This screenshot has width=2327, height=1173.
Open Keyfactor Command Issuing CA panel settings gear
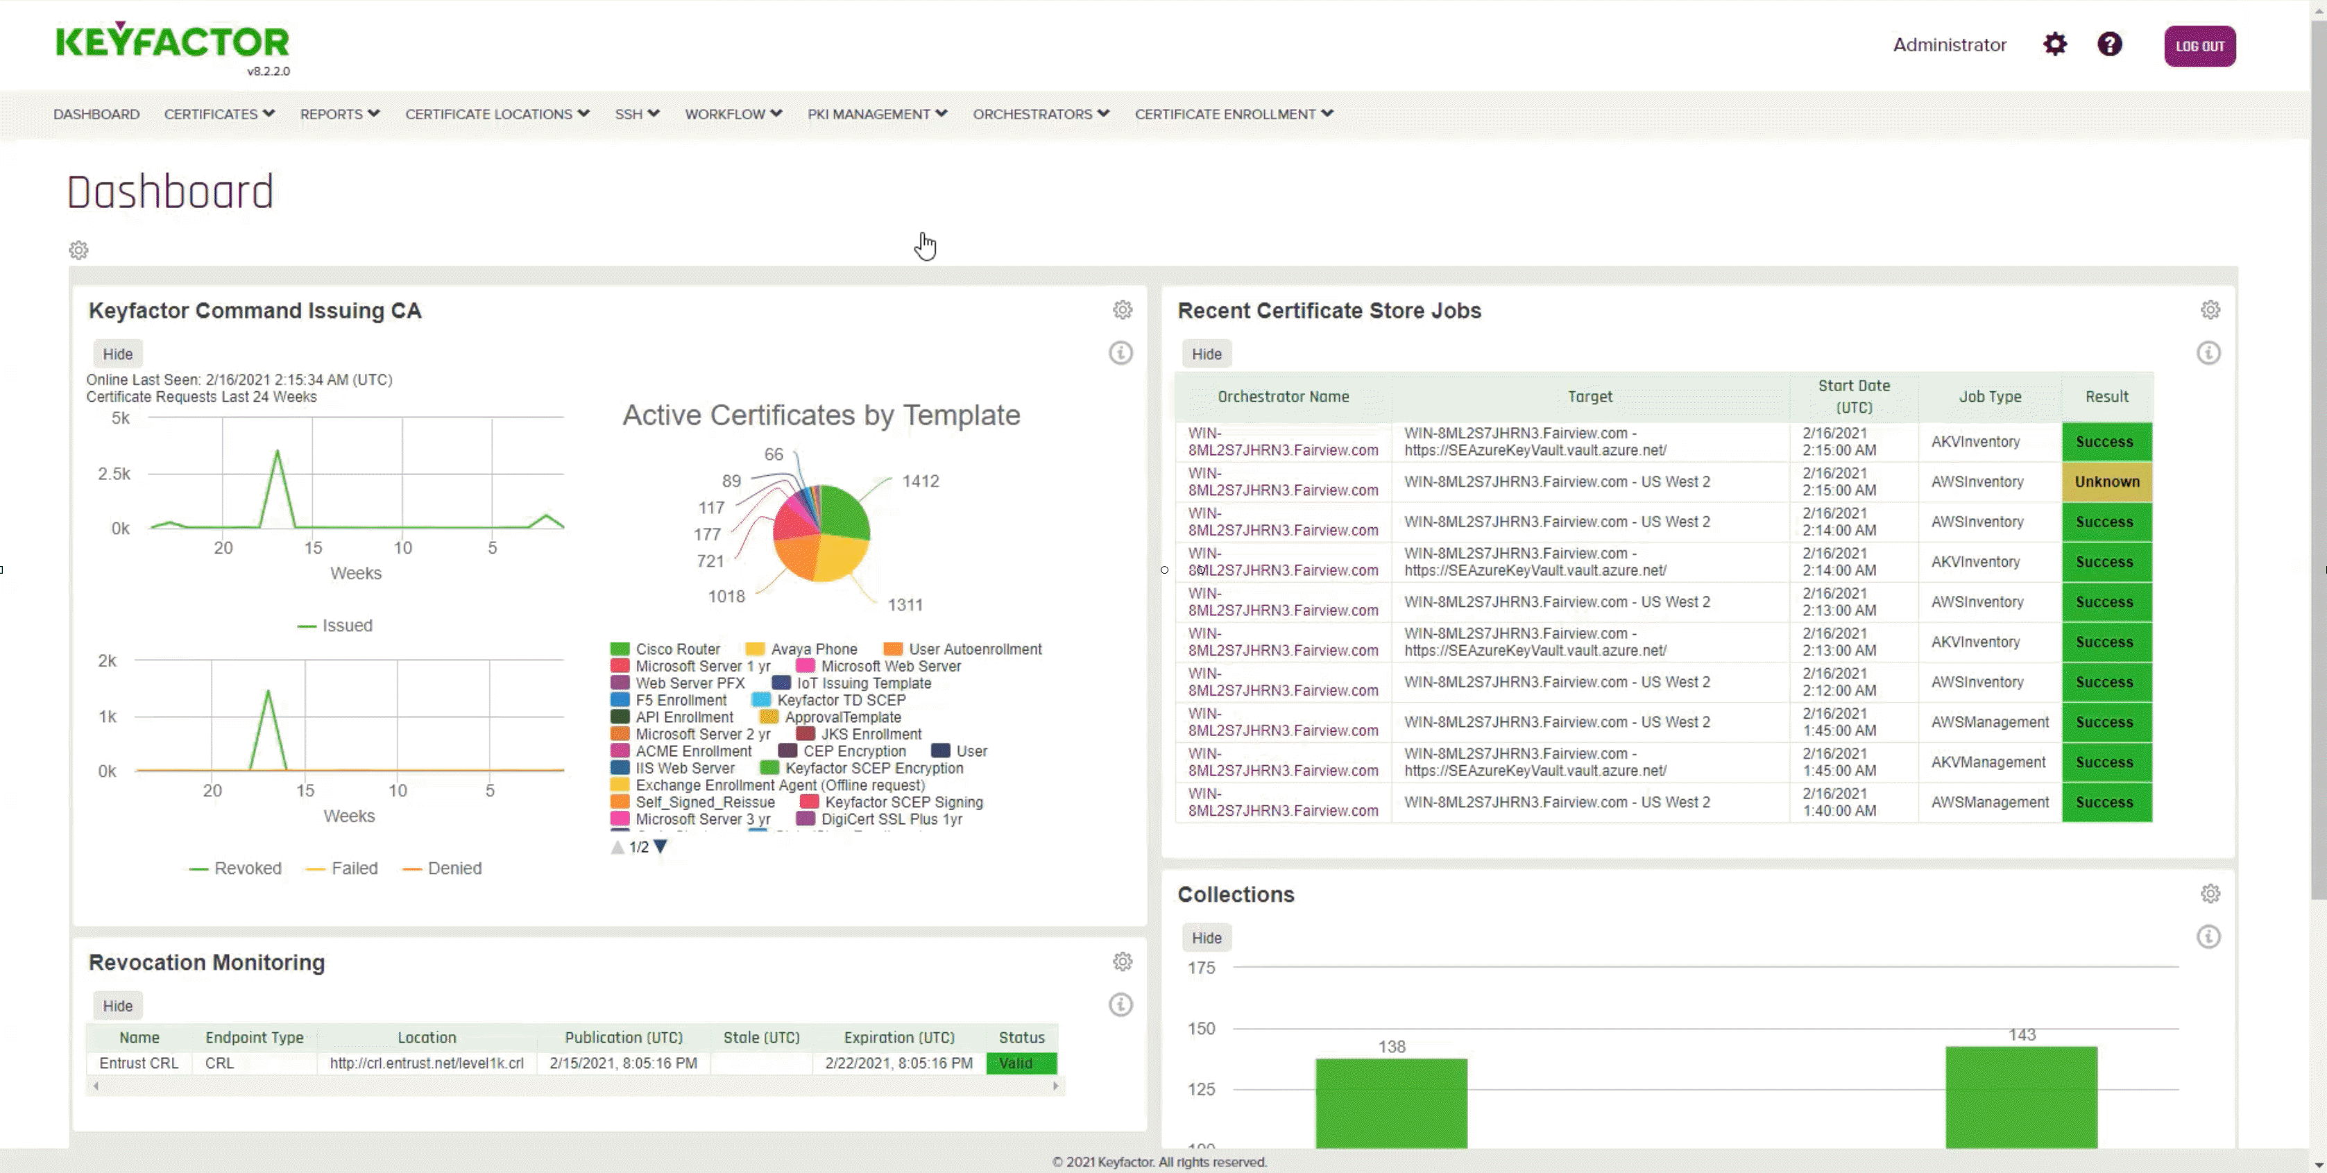(x=1122, y=310)
